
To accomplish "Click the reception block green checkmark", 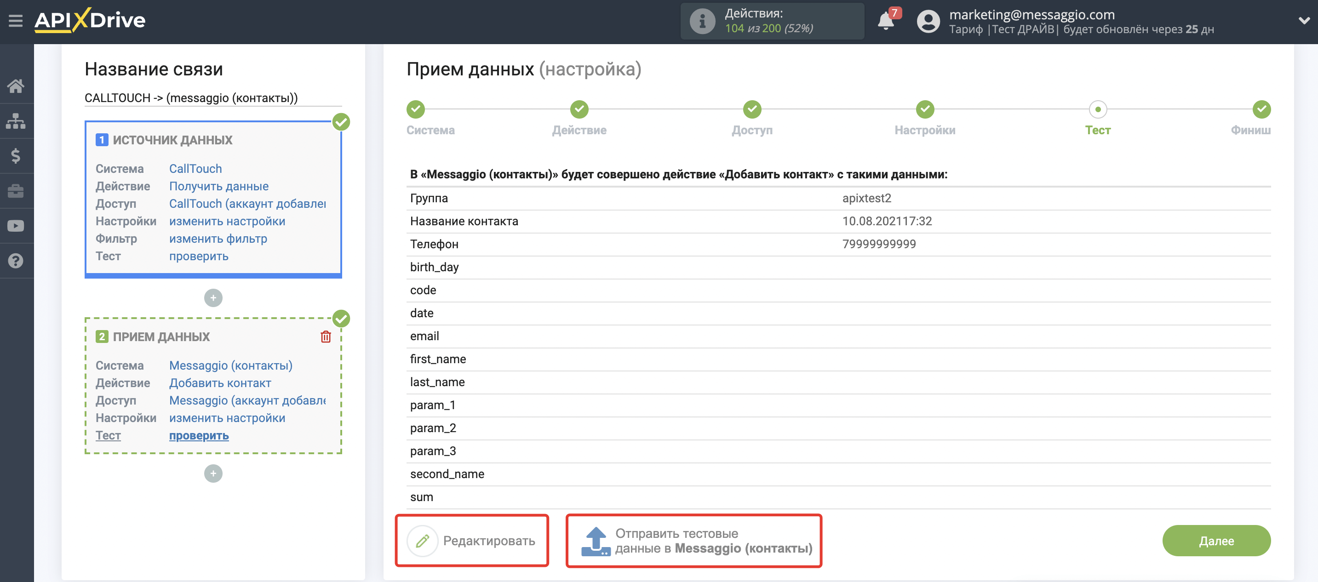I will [x=341, y=319].
